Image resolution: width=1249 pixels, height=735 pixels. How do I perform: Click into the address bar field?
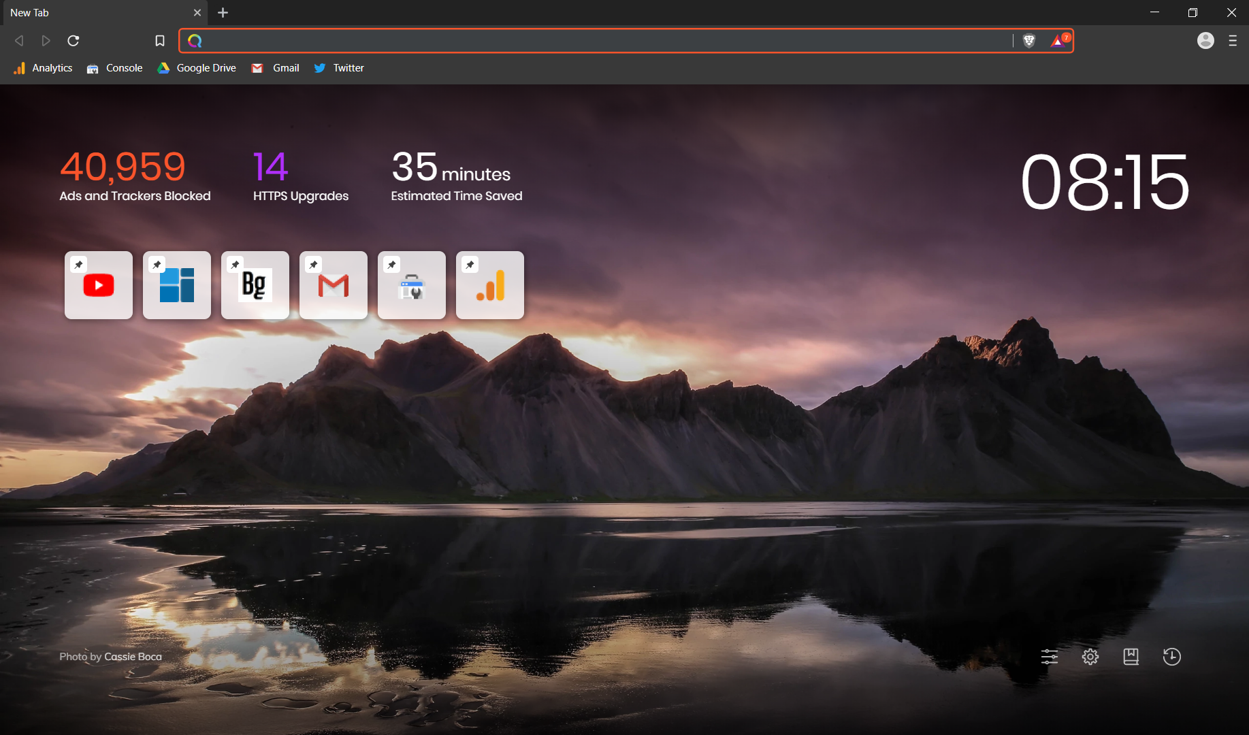coord(606,41)
